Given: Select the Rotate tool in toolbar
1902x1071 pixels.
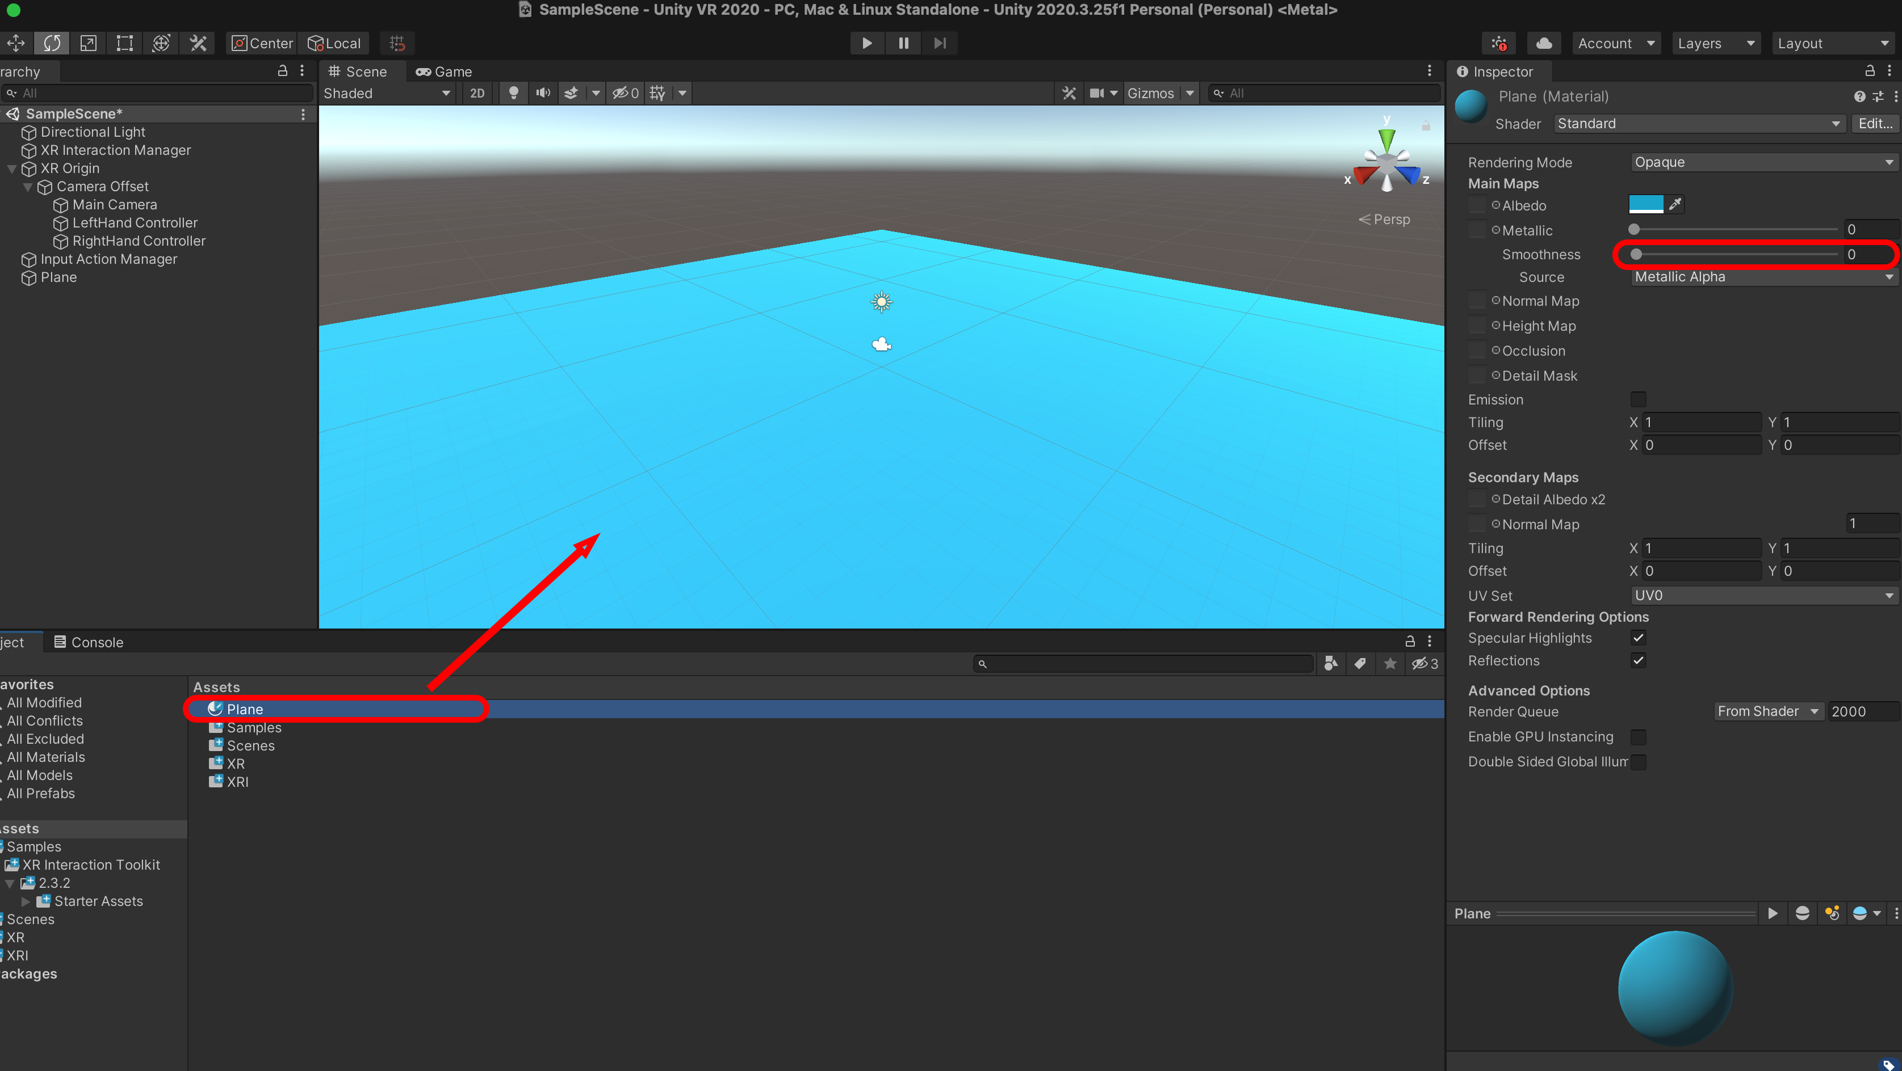Looking at the screenshot, I should click(52, 43).
